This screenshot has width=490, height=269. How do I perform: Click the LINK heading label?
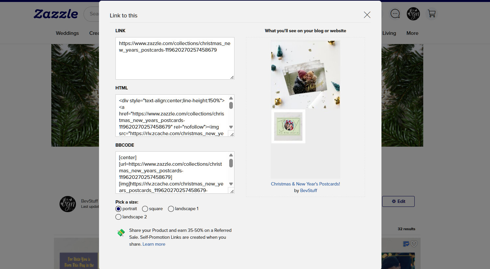tap(120, 31)
